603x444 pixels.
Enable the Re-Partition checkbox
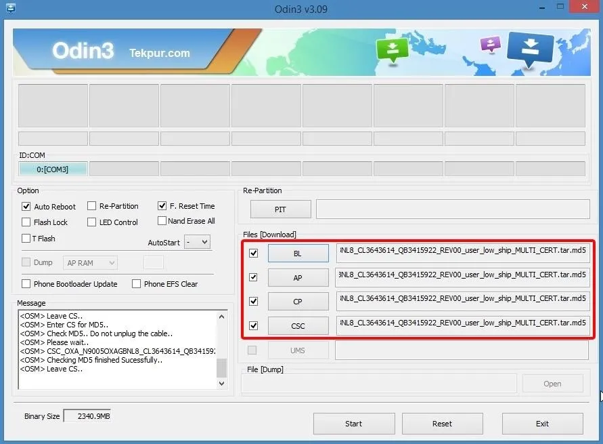pyautogui.click(x=91, y=206)
